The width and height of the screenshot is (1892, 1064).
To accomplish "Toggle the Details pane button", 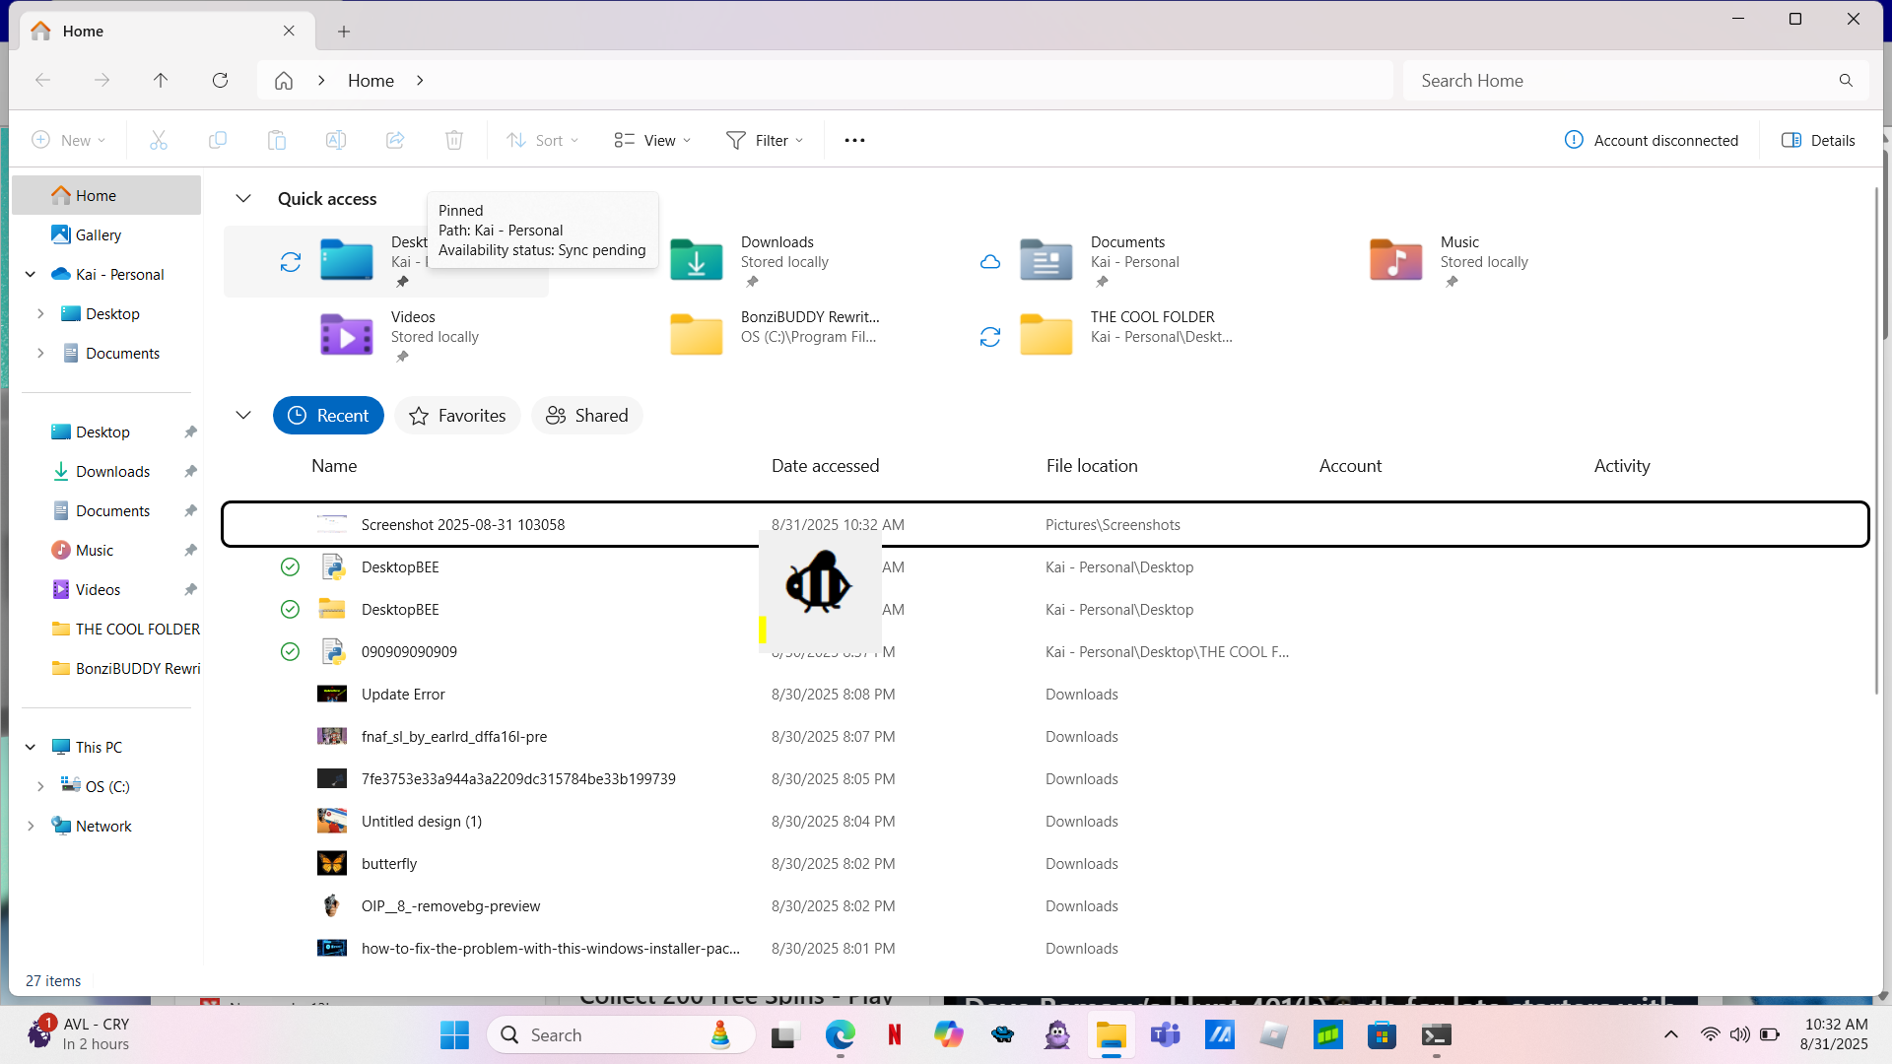I will coord(1818,140).
